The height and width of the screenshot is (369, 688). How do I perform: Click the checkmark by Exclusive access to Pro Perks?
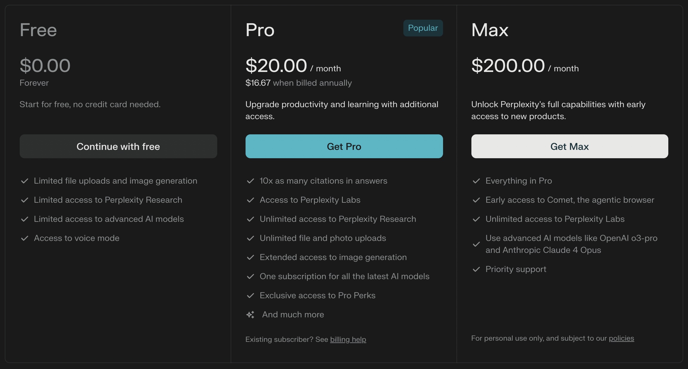[x=251, y=296]
